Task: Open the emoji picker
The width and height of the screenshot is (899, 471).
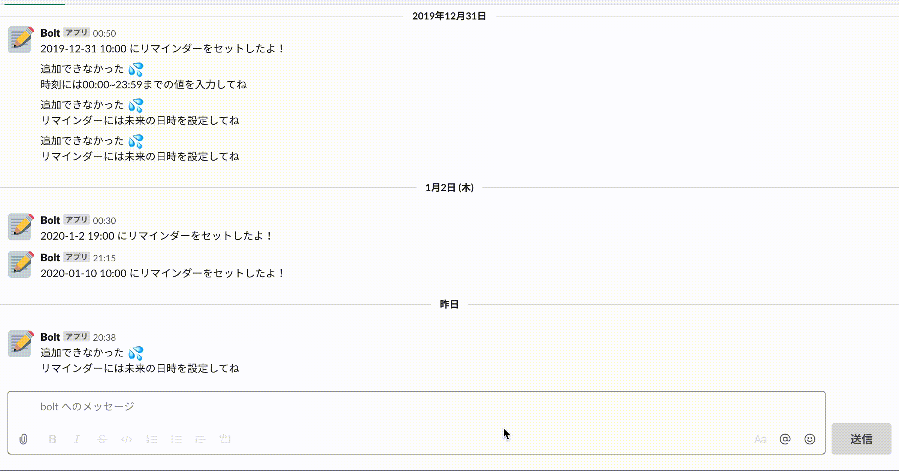Action: [x=810, y=439]
